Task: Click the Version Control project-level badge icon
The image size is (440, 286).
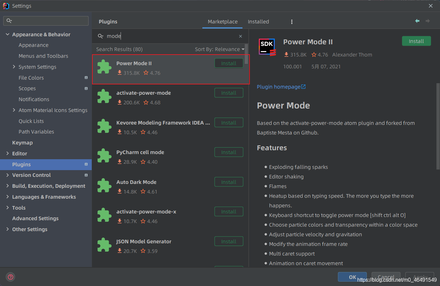Action: (x=86, y=175)
